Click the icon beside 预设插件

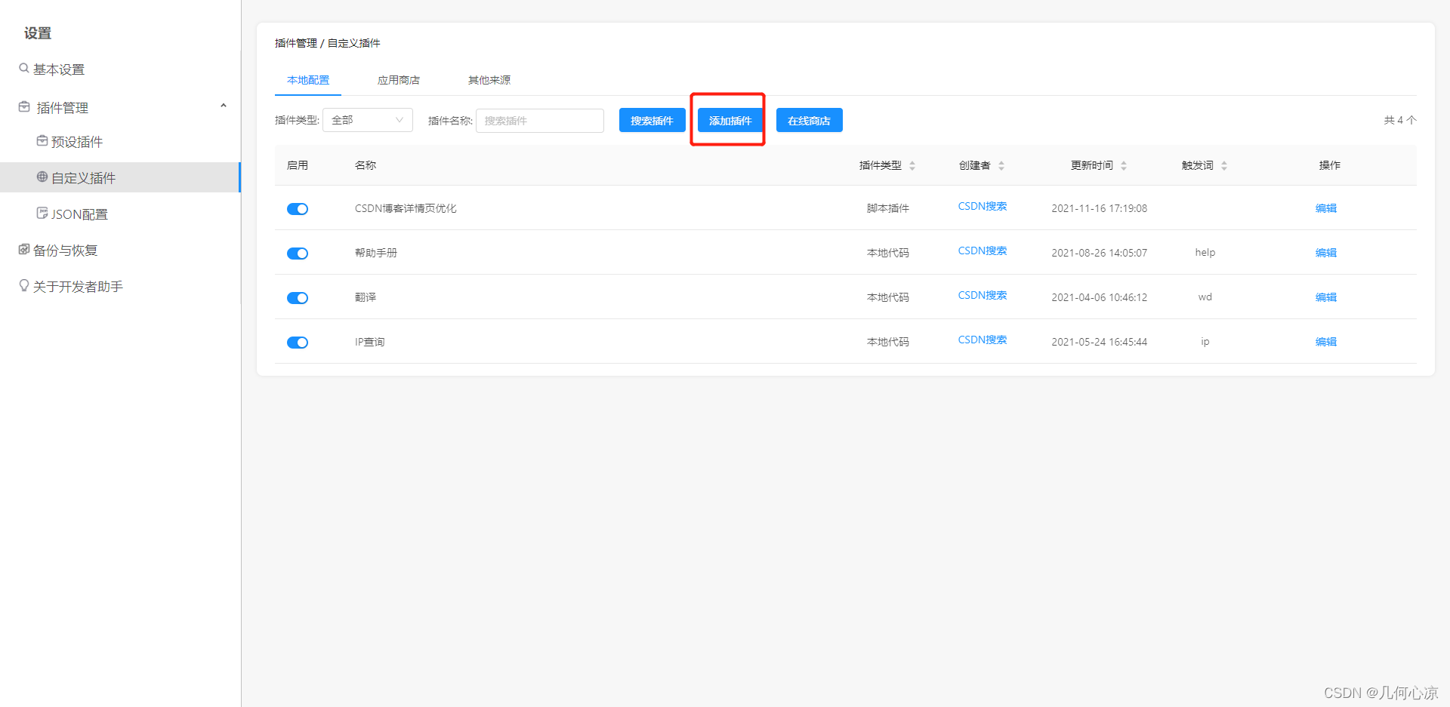pos(42,140)
